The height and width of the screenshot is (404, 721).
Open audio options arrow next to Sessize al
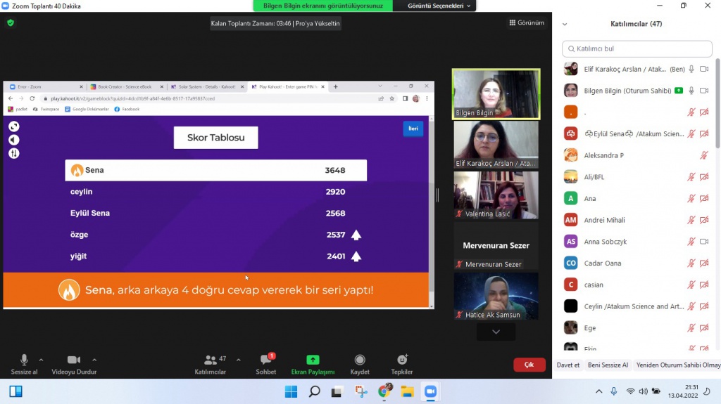point(41,360)
